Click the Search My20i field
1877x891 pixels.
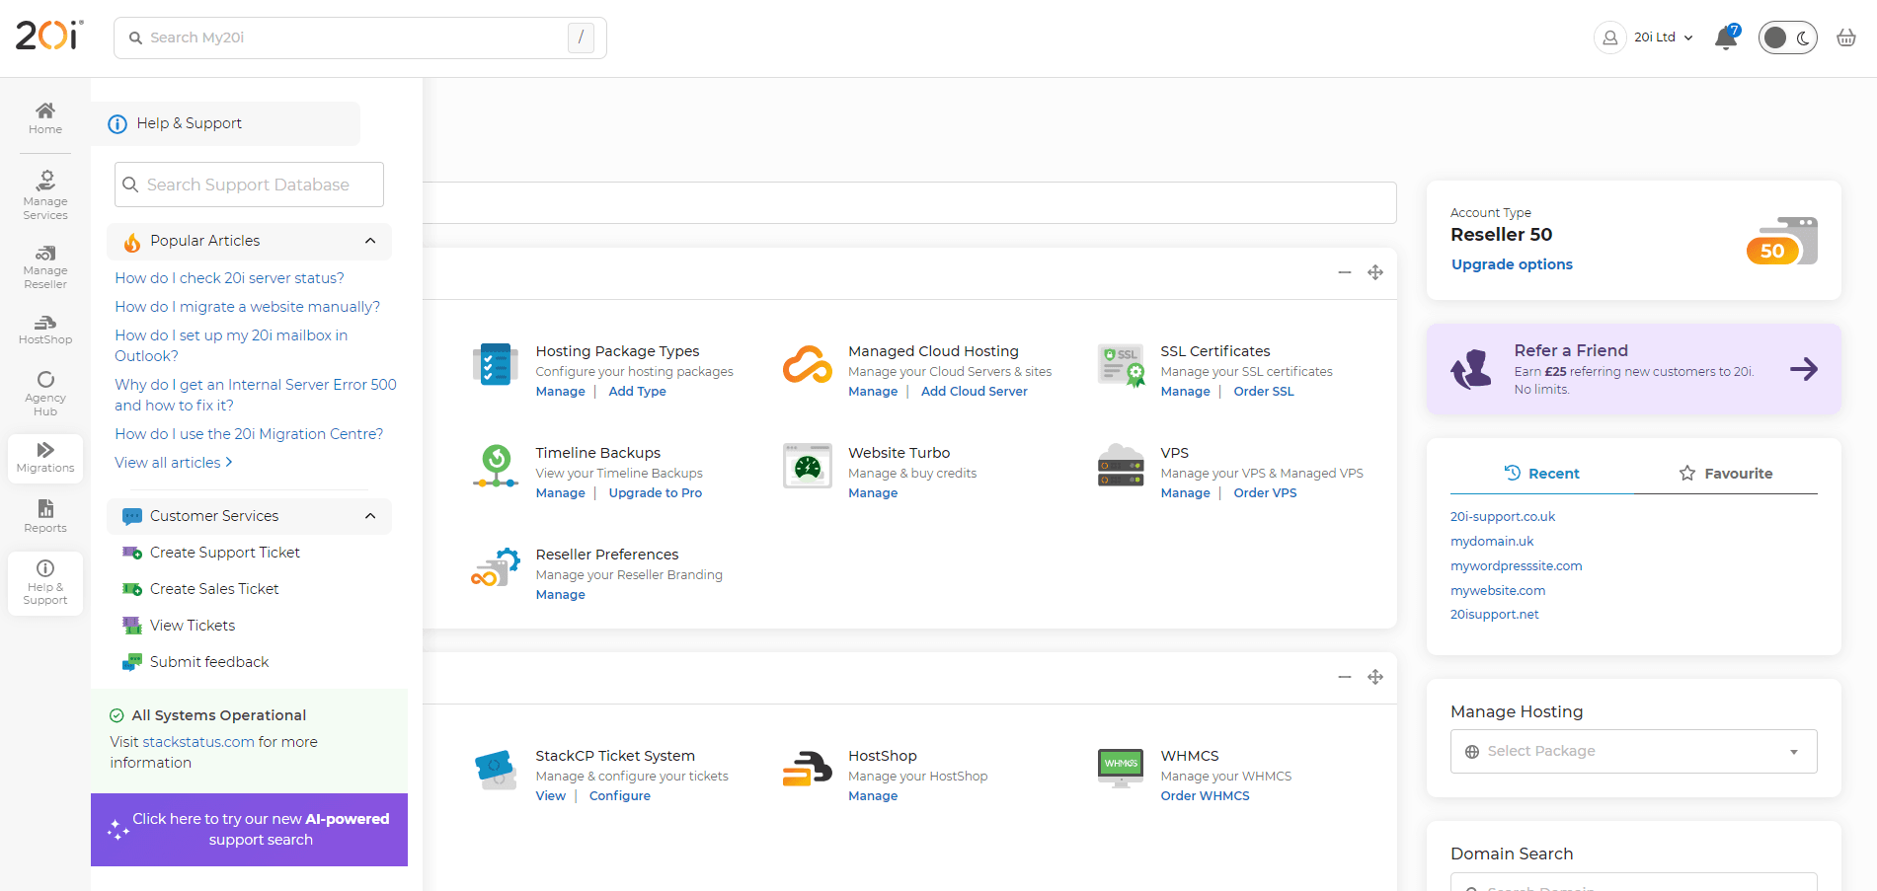pos(359,37)
